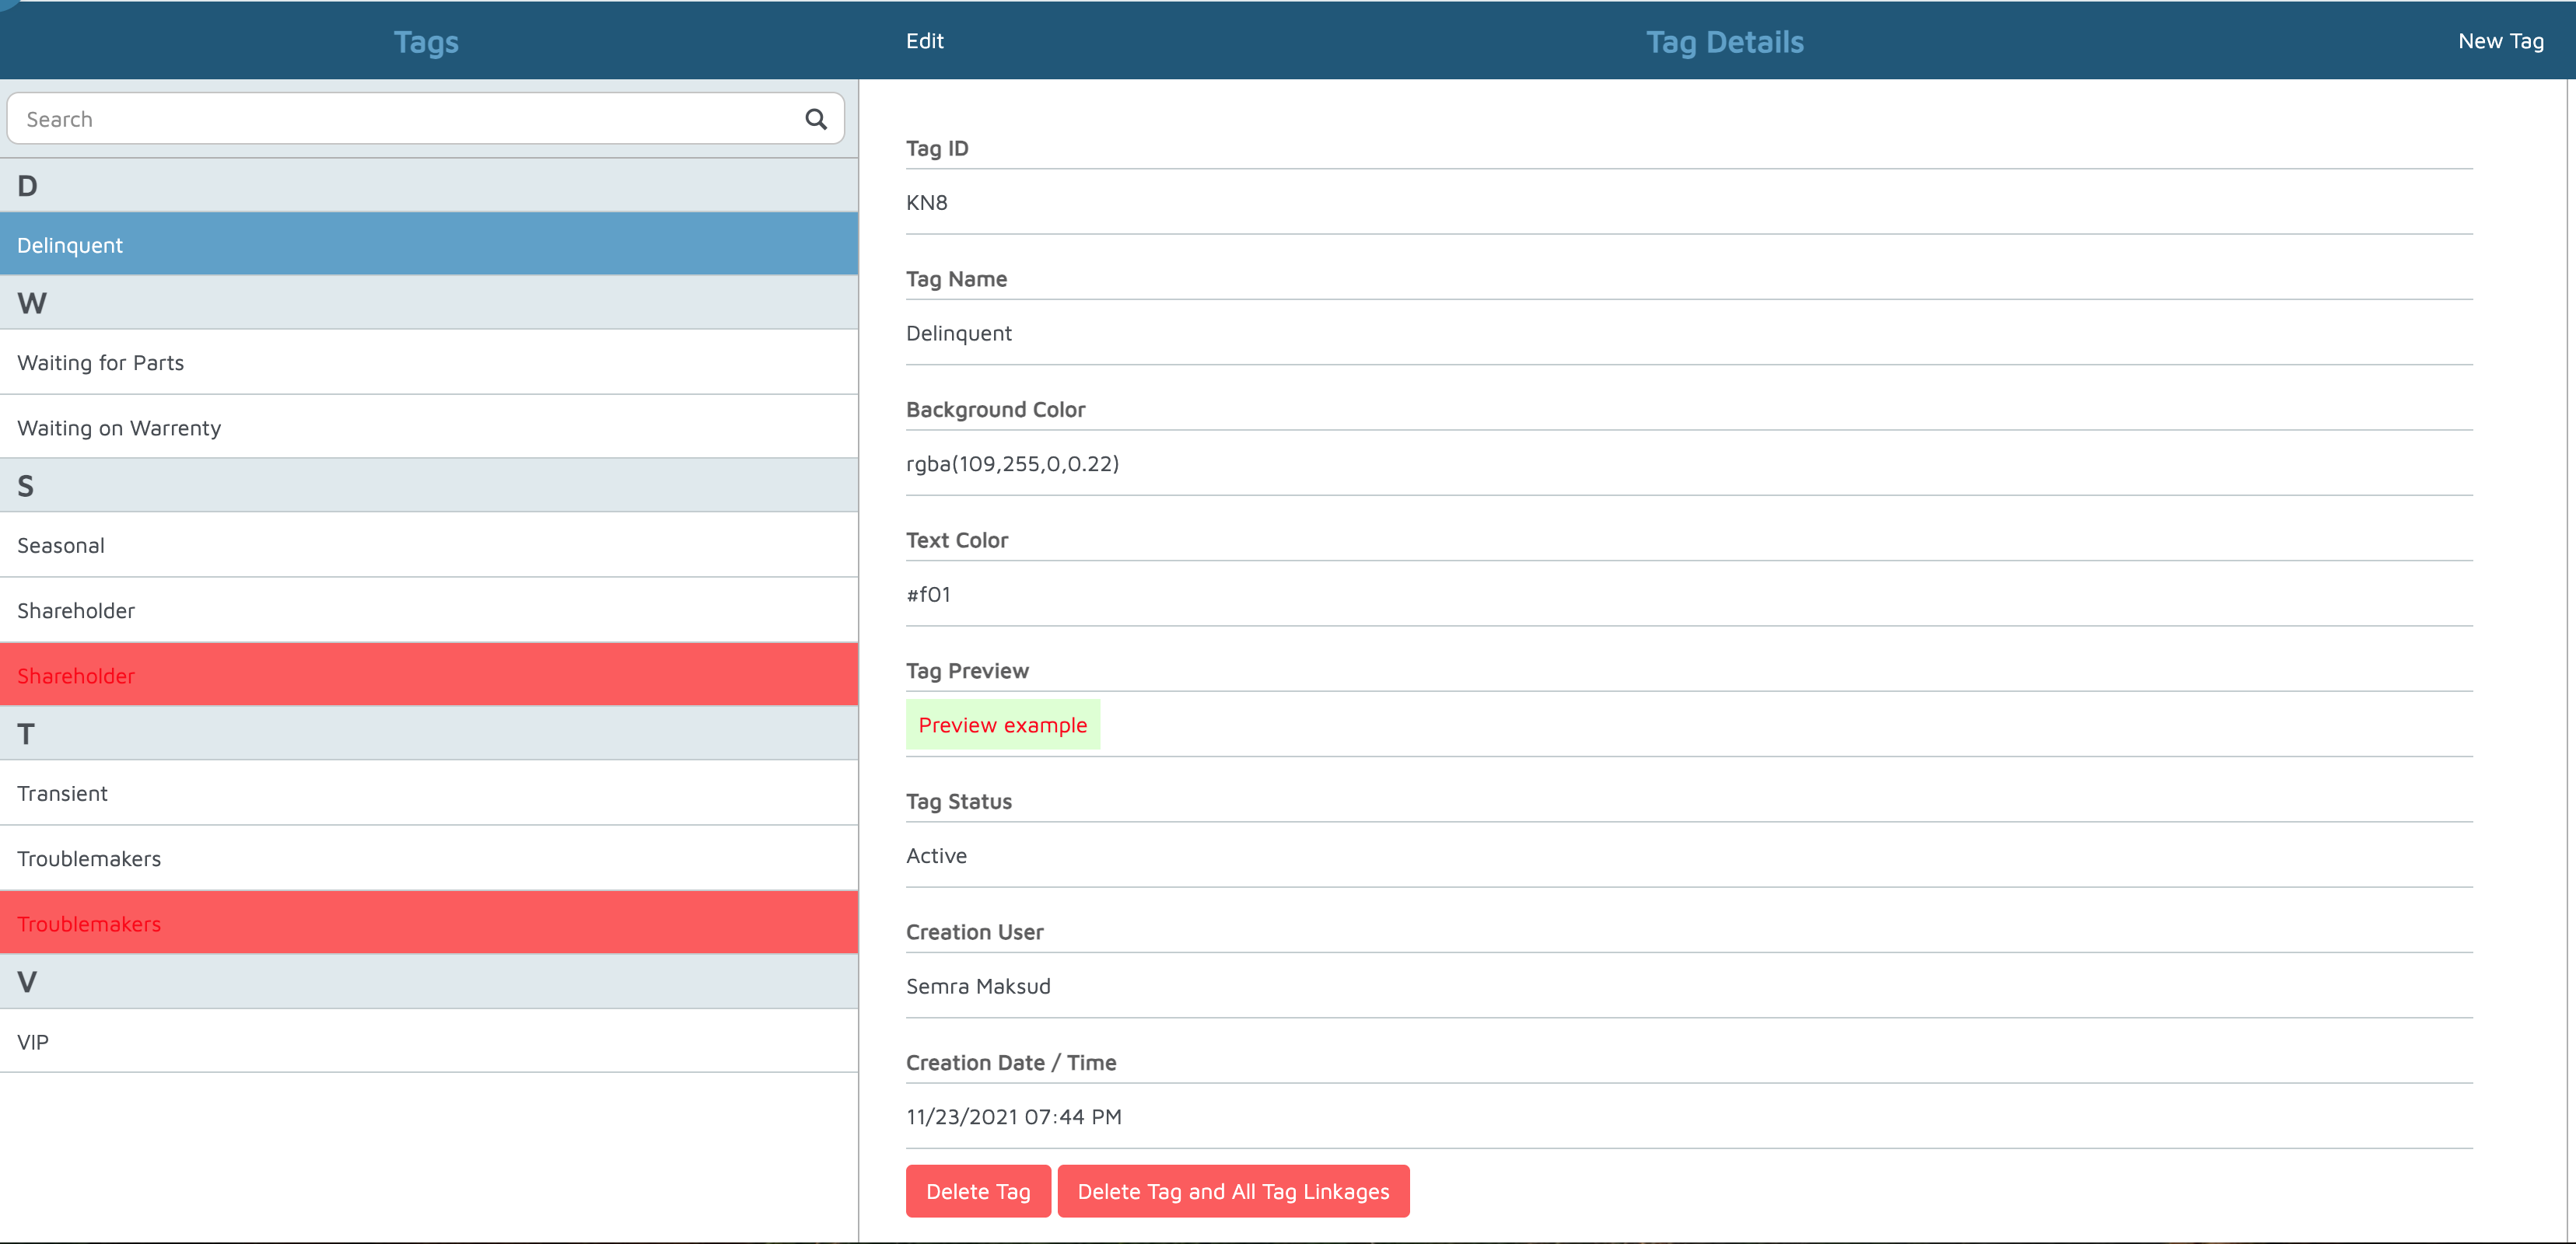Click into the Search tags field
The height and width of the screenshot is (1244, 2576).
click(x=400, y=119)
